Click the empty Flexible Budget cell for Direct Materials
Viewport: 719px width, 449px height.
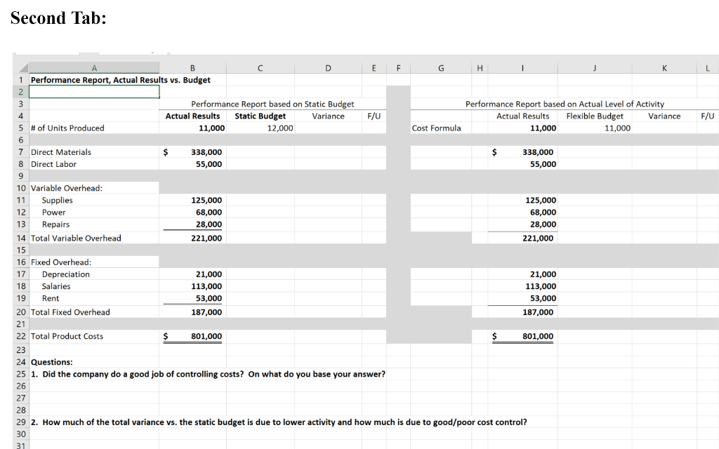pos(595,152)
